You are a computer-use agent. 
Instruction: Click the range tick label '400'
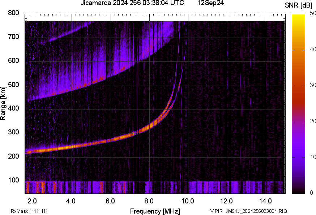click(x=13, y=108)
